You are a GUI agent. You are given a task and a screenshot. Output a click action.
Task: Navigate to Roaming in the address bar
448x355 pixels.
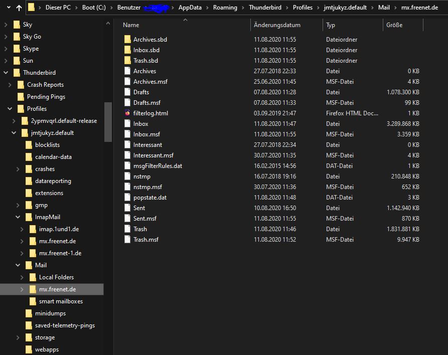pyautogui.click(x=225, y=8)
